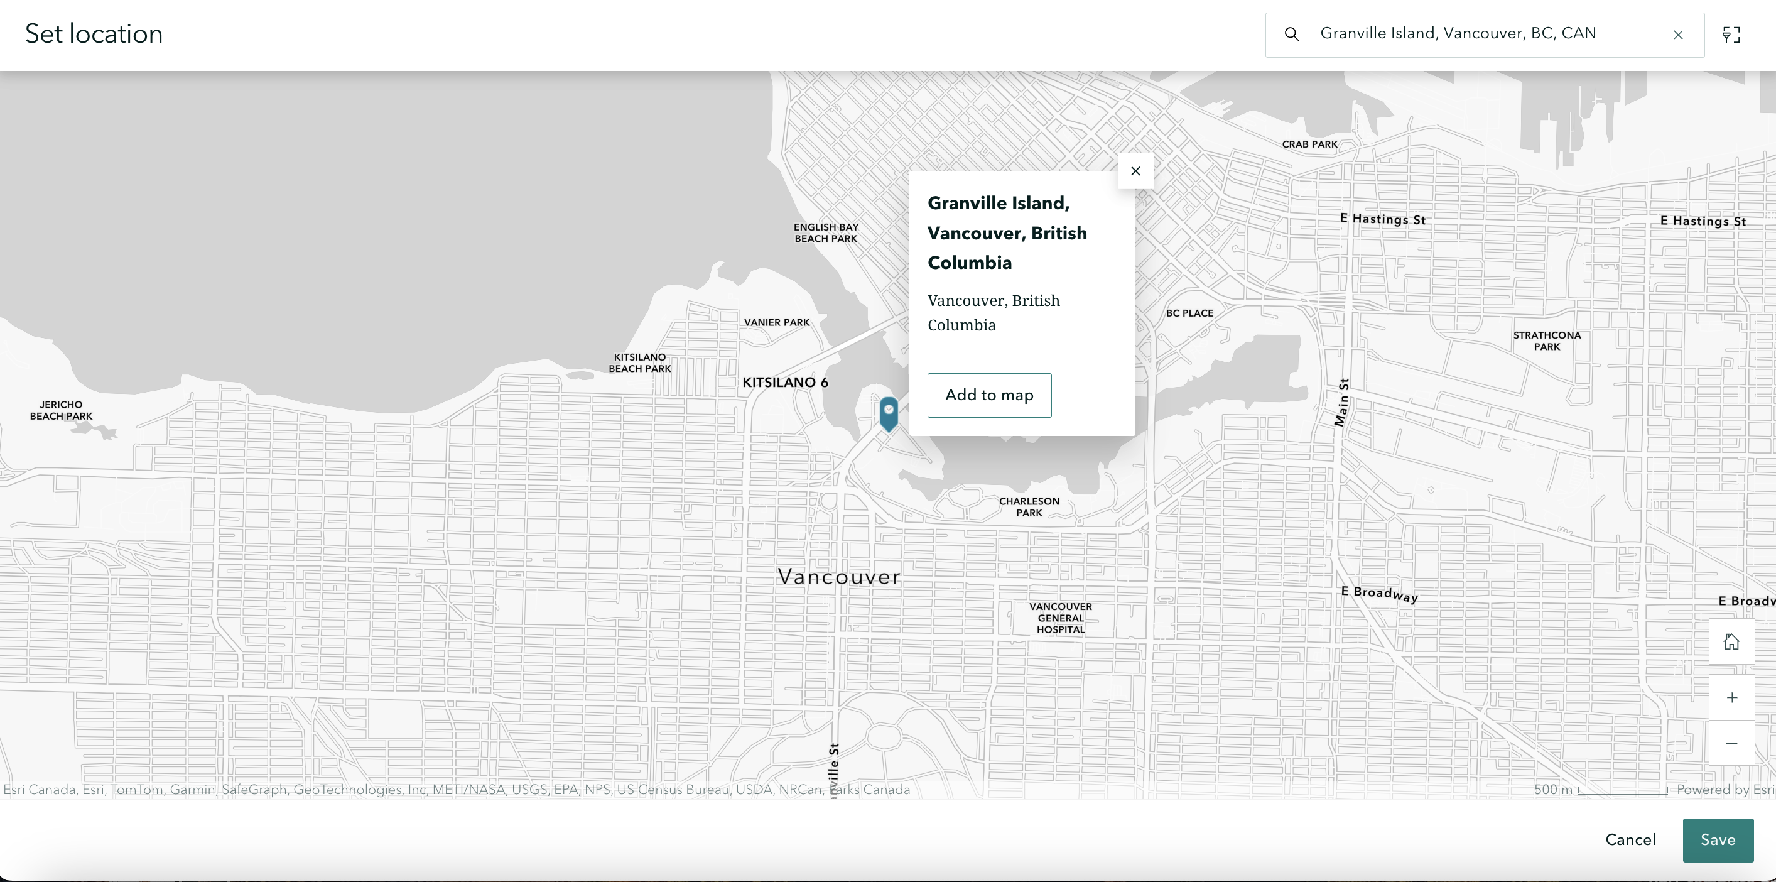Click the Vancouver city label on map

(838, 577)
